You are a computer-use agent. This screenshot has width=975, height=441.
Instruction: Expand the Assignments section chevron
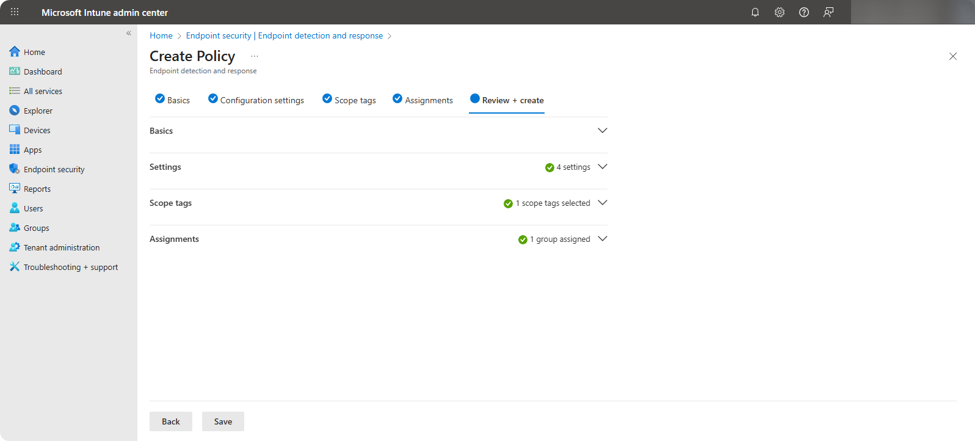click(x=602, y=239)
